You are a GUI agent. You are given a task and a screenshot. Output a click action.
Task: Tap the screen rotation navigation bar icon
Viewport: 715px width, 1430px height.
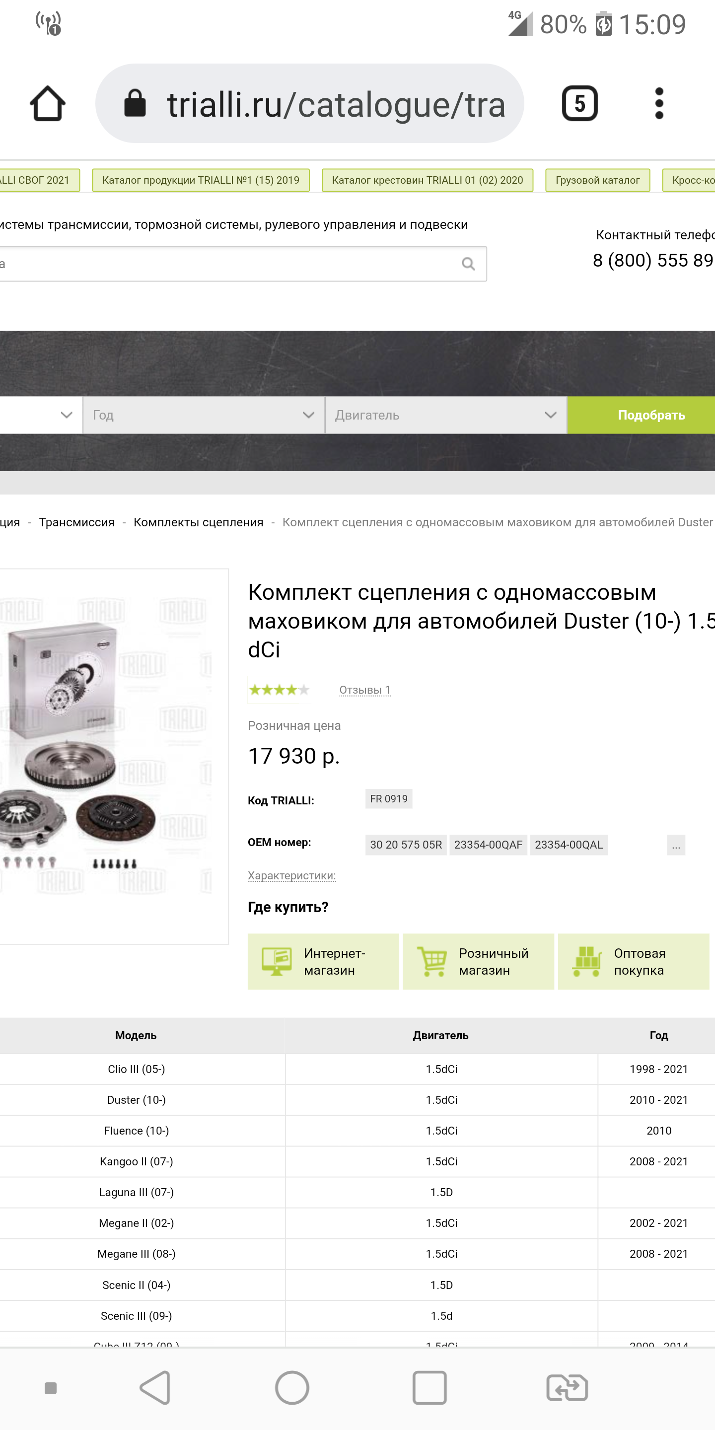(x=567, y=1388)
